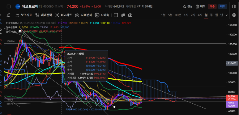Viewport: 239px width, 115px height.
Task: Open chart settings gear
Action: point(234,15)
